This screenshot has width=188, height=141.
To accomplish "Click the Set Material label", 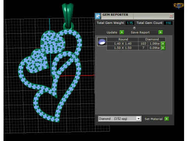I will 154,119.
